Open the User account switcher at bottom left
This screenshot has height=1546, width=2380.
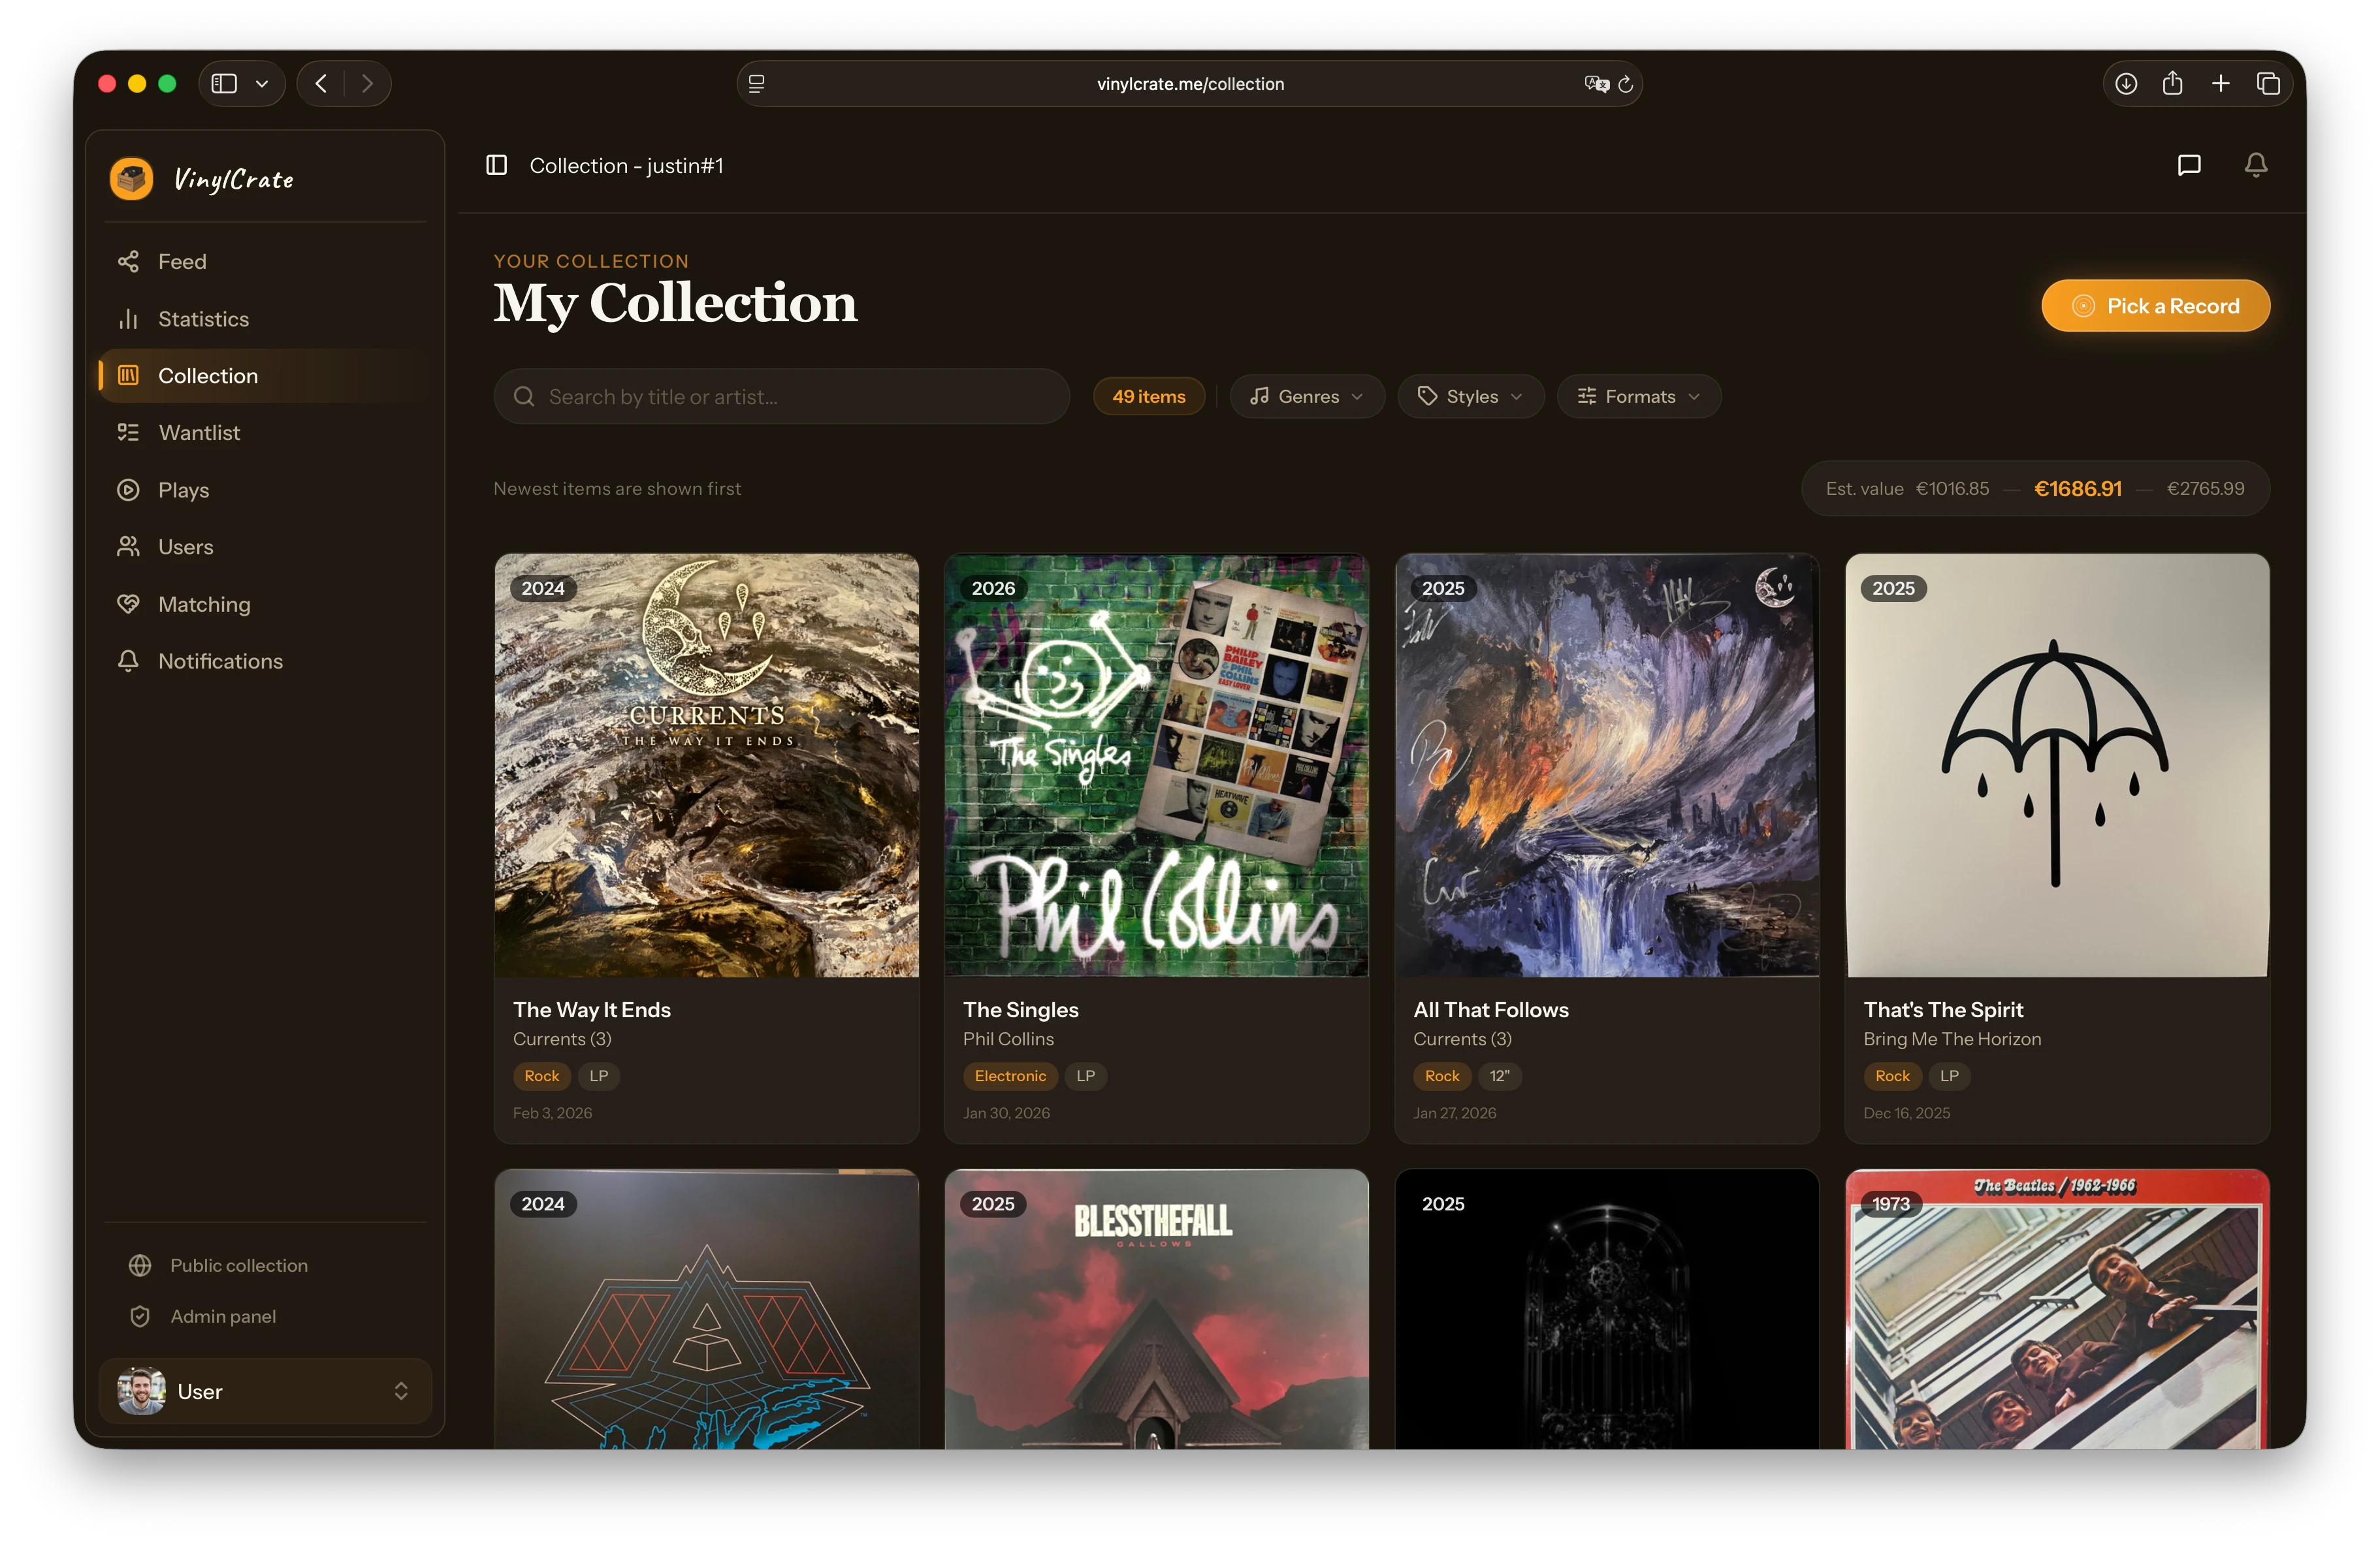tap(265, 1390)
